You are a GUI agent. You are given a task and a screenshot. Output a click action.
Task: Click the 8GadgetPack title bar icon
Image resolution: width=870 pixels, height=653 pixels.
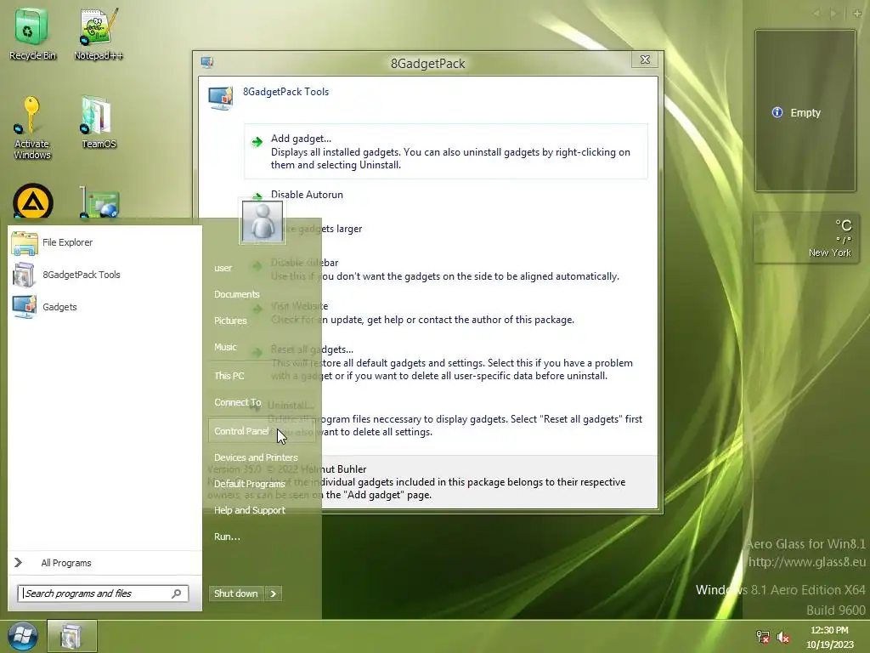tap(207, 62)
